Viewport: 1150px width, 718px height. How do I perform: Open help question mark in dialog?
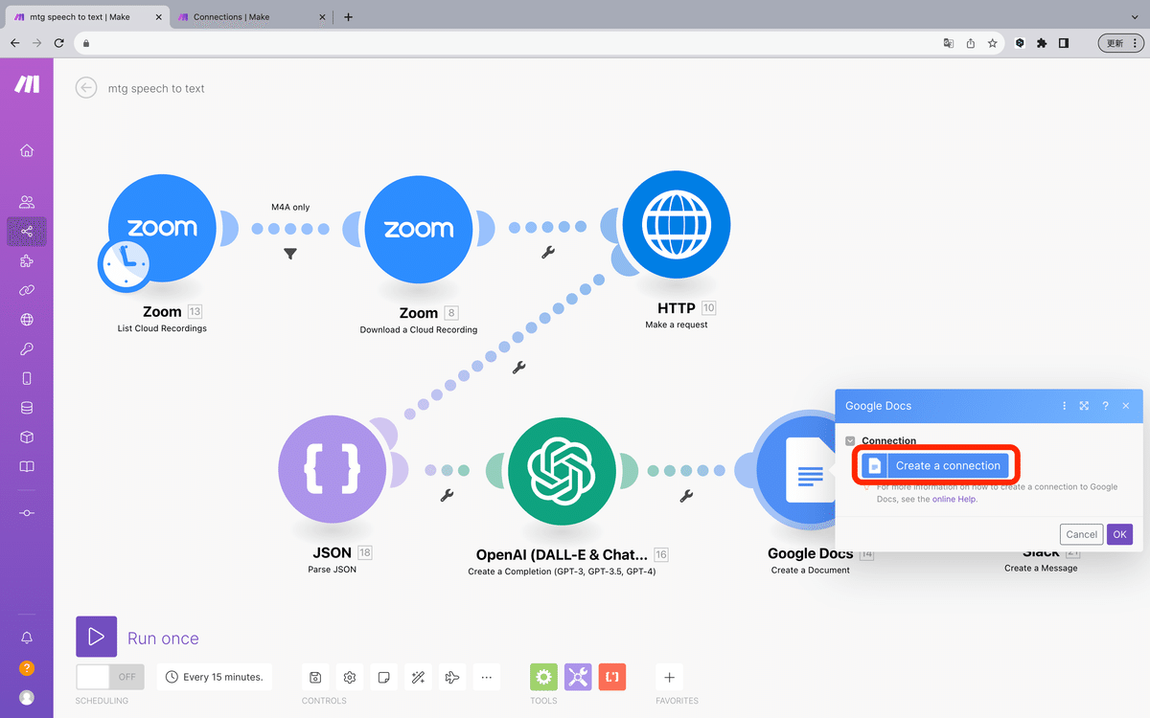click(1105, 406)
